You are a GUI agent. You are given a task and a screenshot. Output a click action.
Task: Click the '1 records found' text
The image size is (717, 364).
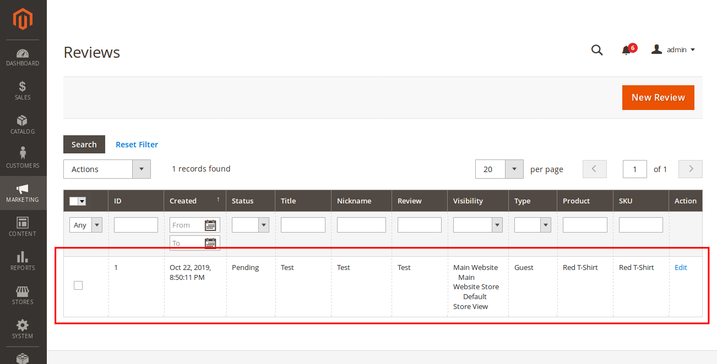click(x=201, y=169)
